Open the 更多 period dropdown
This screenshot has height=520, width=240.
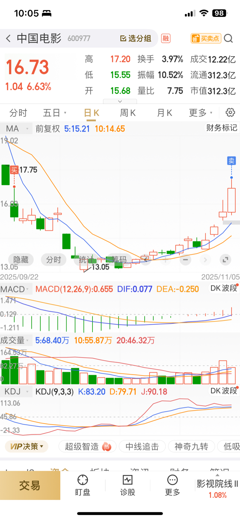pos(201,113)
